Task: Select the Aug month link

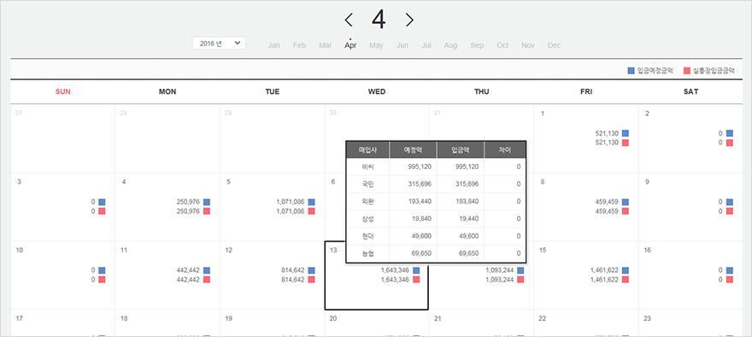Action: pyautogui.click(x=450, y=45)
